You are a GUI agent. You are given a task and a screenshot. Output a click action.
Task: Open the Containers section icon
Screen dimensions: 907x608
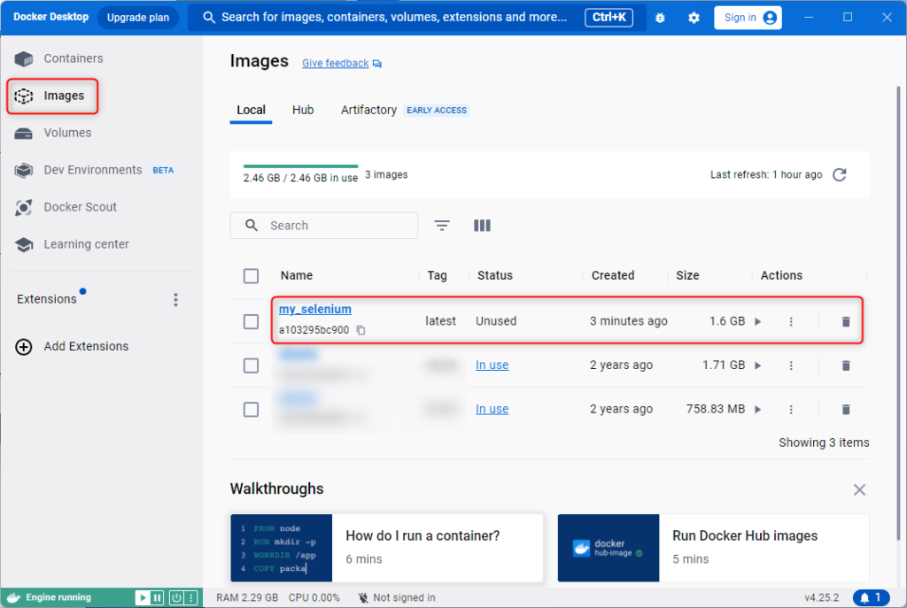click(24, 58)
